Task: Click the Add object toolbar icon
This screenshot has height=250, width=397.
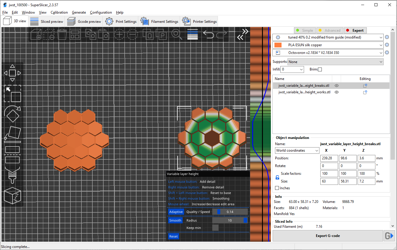Action: pos(36,35)
